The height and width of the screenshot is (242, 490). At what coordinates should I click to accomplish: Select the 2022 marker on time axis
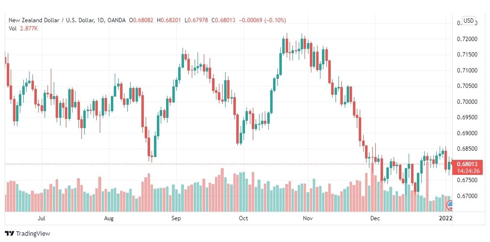[445, 218]
